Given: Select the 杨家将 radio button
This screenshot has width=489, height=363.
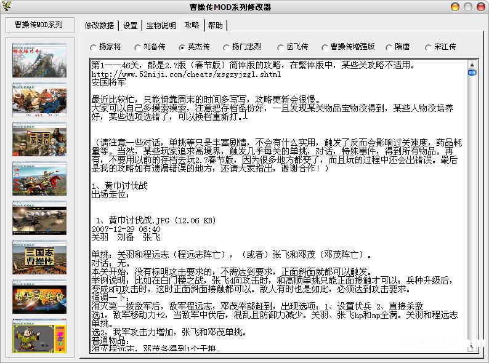Looking at the screenshot, I should (94, 47).
